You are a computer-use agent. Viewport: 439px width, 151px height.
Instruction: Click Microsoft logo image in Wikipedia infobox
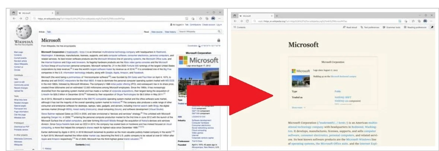point(198,60)
